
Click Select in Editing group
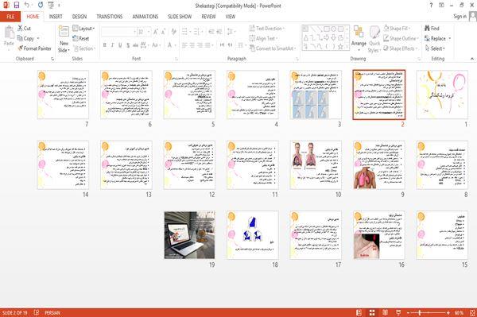pyautogui.click(x=435, y=48)
